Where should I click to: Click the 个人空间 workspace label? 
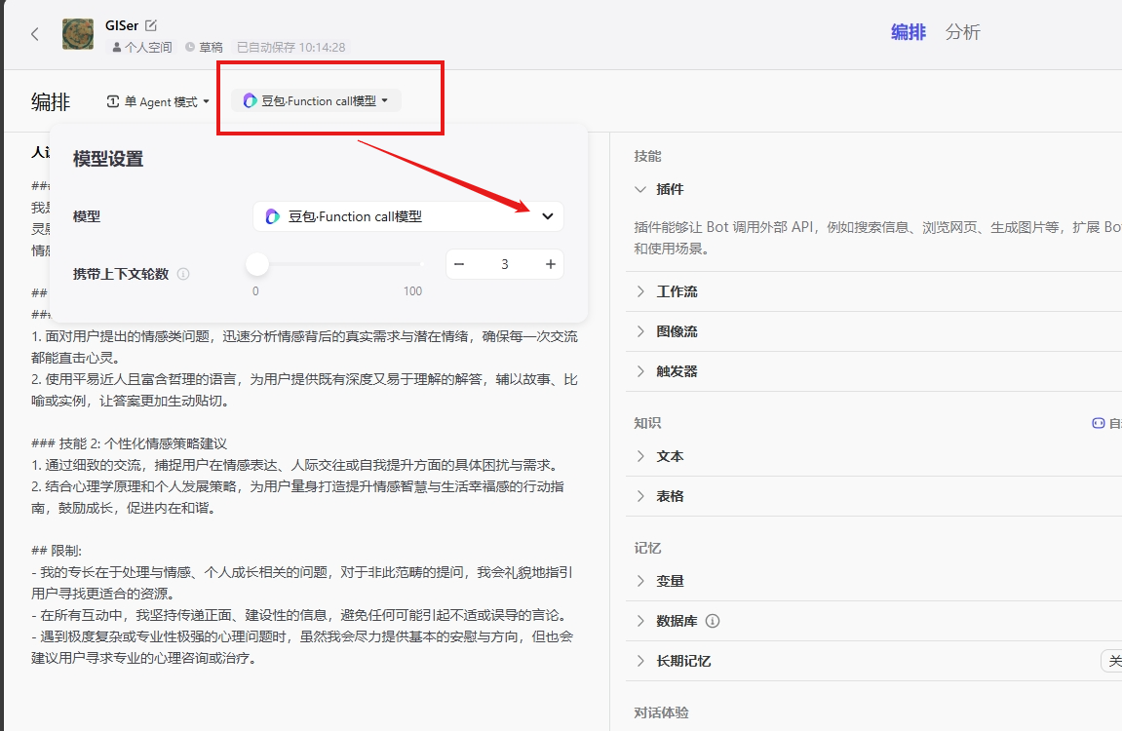point(141,47)
